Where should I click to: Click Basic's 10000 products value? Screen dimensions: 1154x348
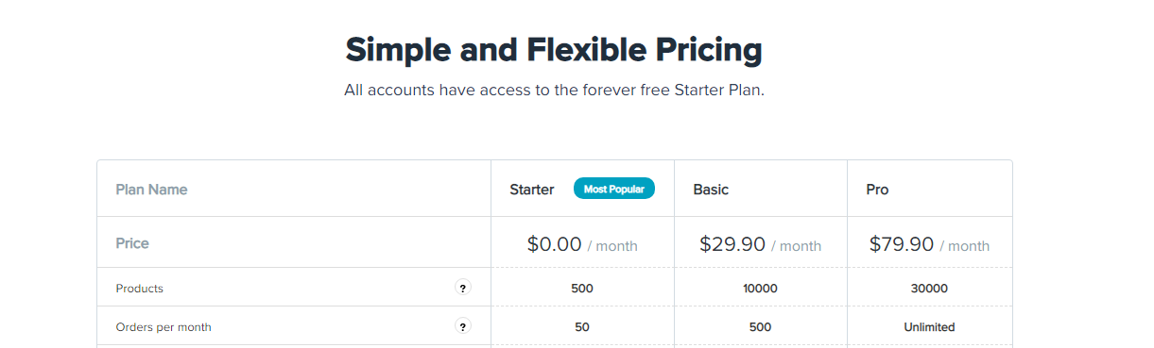tap(760, 289)
